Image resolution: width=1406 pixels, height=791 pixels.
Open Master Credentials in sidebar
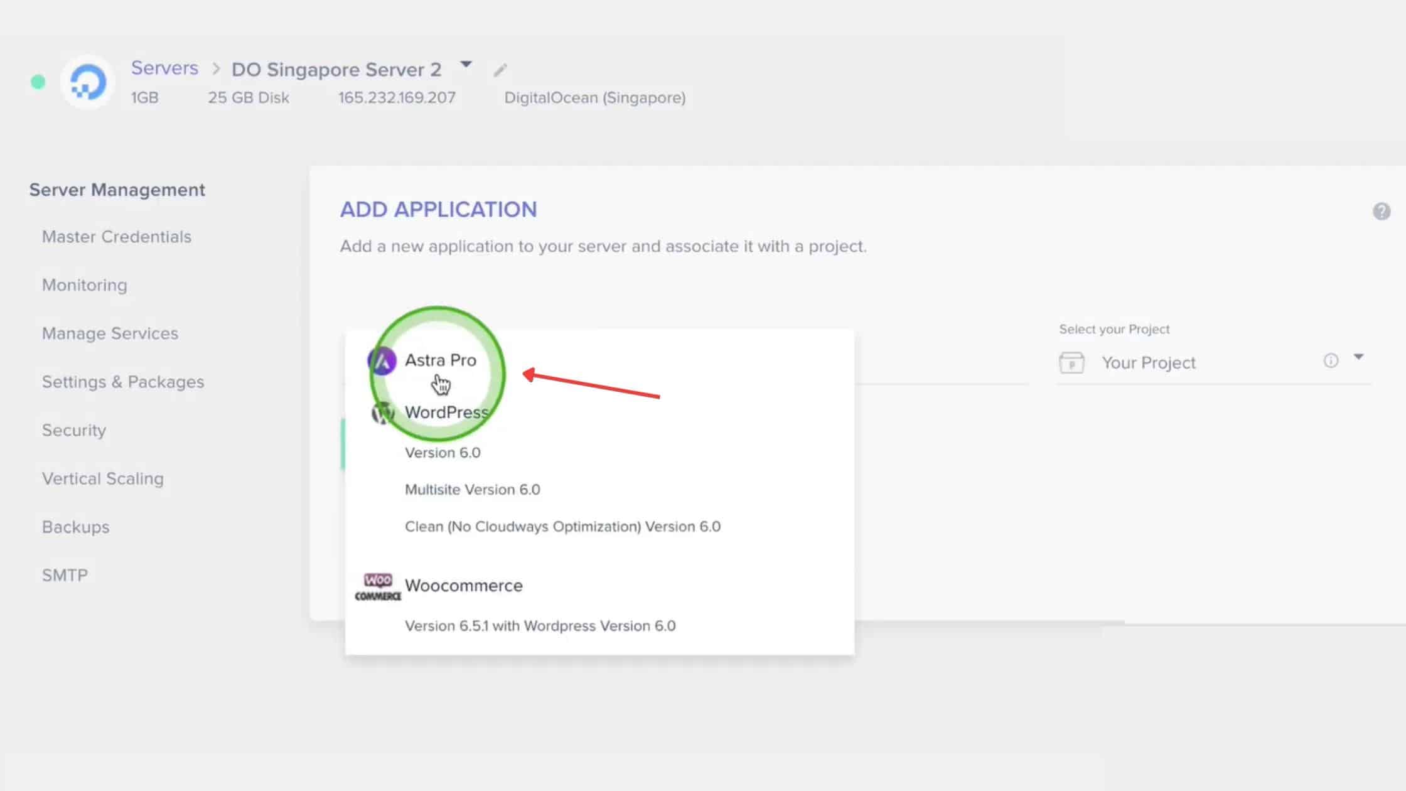[x=117, y=237]
